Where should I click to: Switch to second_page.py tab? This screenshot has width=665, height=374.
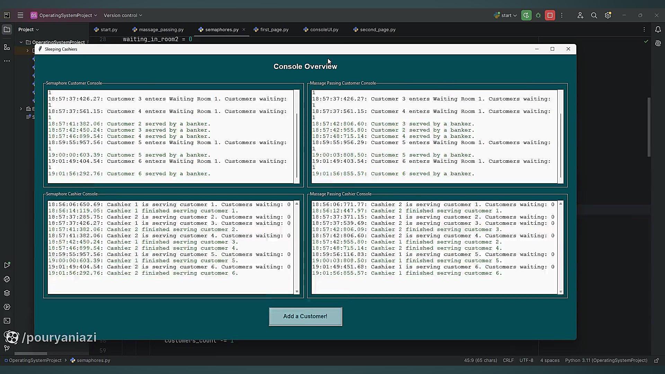[x=374, y=29]
